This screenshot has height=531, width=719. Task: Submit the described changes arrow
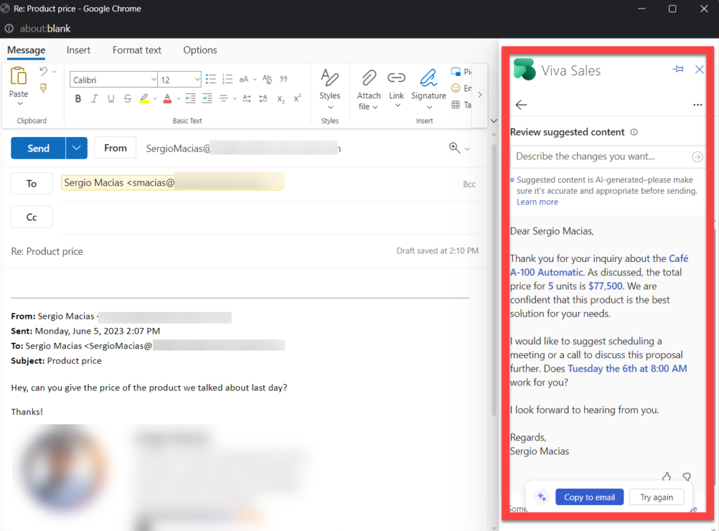point(697,157)
